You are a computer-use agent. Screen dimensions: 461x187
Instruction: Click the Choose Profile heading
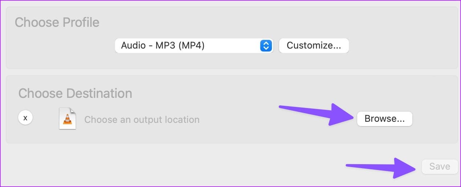(x=57, y=22)
